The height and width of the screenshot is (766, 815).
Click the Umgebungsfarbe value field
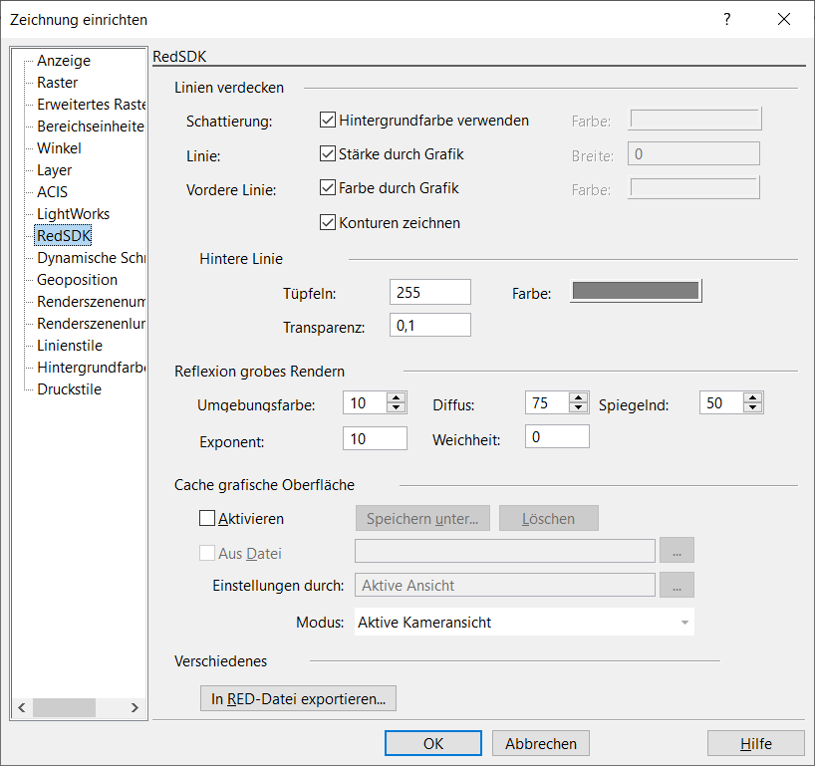(365, 402)
